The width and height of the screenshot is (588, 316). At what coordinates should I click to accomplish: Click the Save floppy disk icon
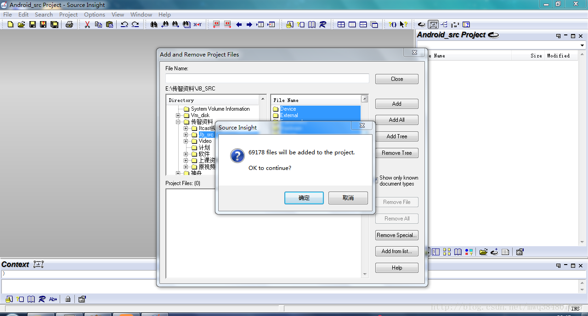[x=33, y=24]
